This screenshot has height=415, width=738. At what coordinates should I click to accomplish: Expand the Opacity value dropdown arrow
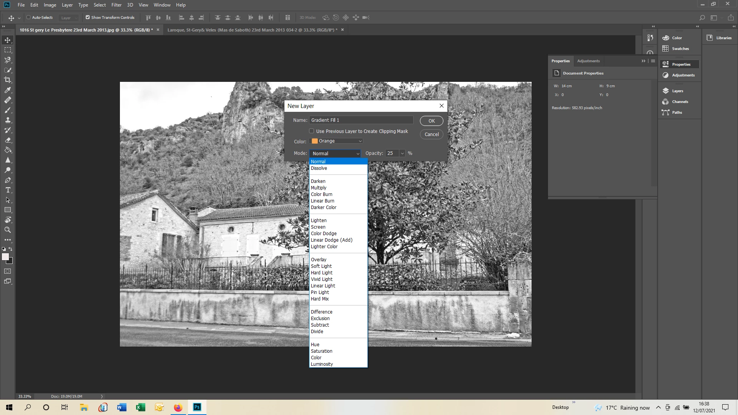tap(402, 153)
